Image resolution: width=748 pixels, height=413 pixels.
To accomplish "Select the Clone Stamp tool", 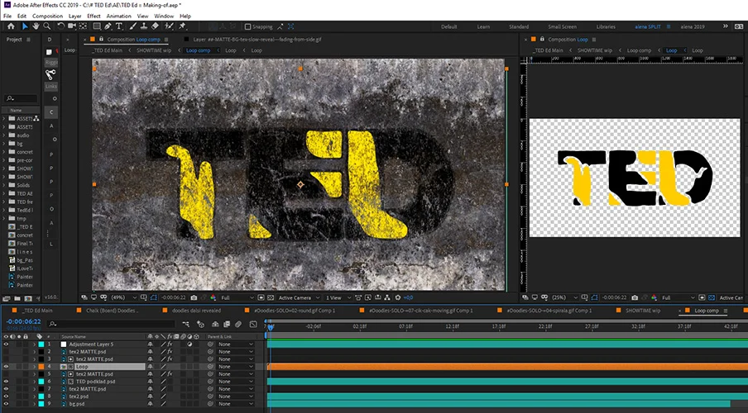I will [144, 26].
